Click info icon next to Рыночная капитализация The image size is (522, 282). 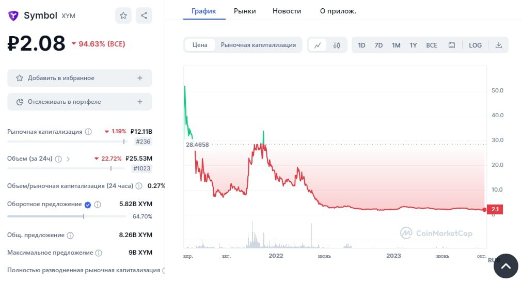[88, 132]
